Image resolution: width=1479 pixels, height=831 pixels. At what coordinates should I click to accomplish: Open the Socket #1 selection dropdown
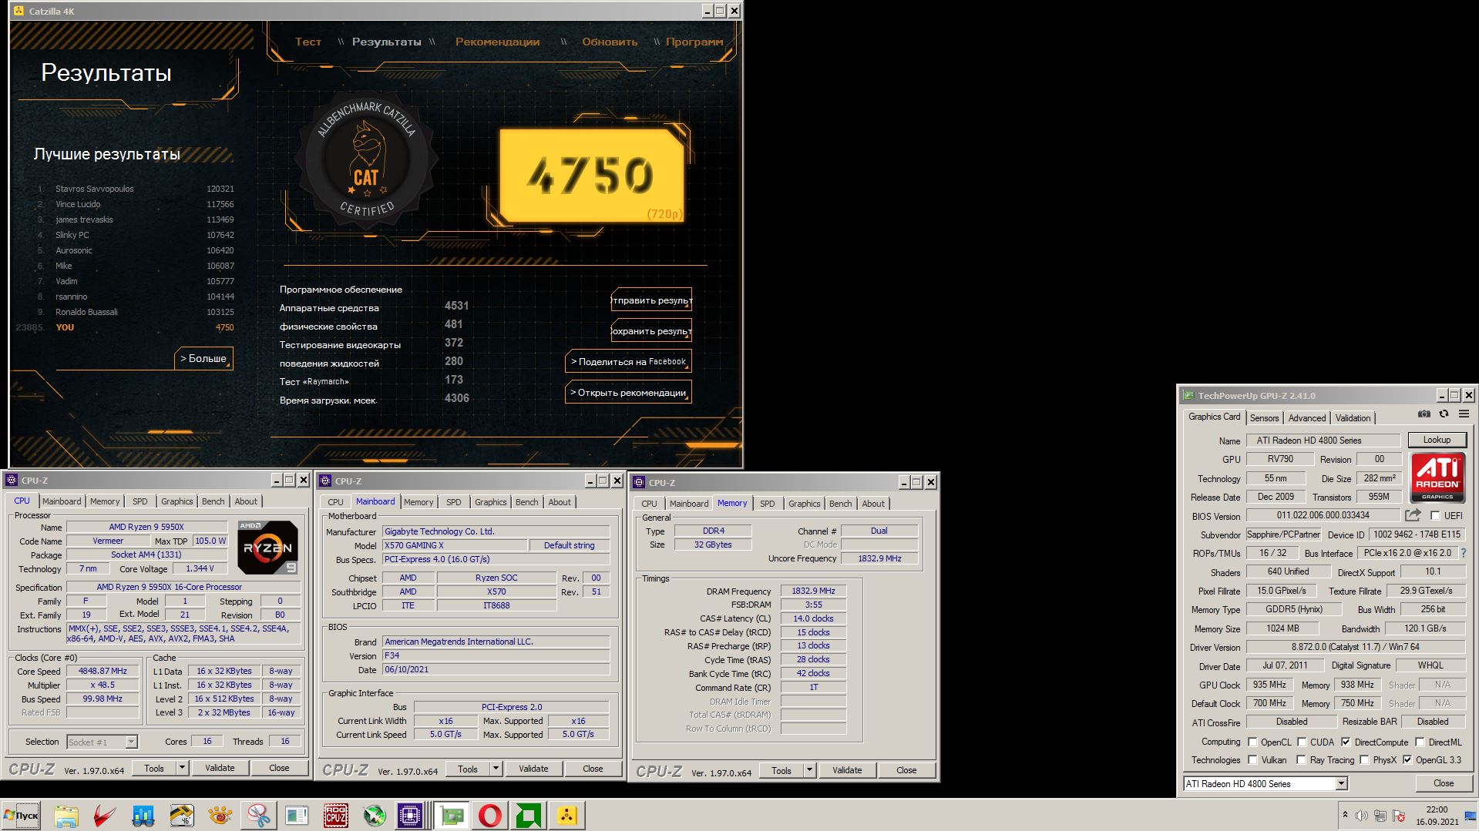pyautogui.click(x=131, y=742)
